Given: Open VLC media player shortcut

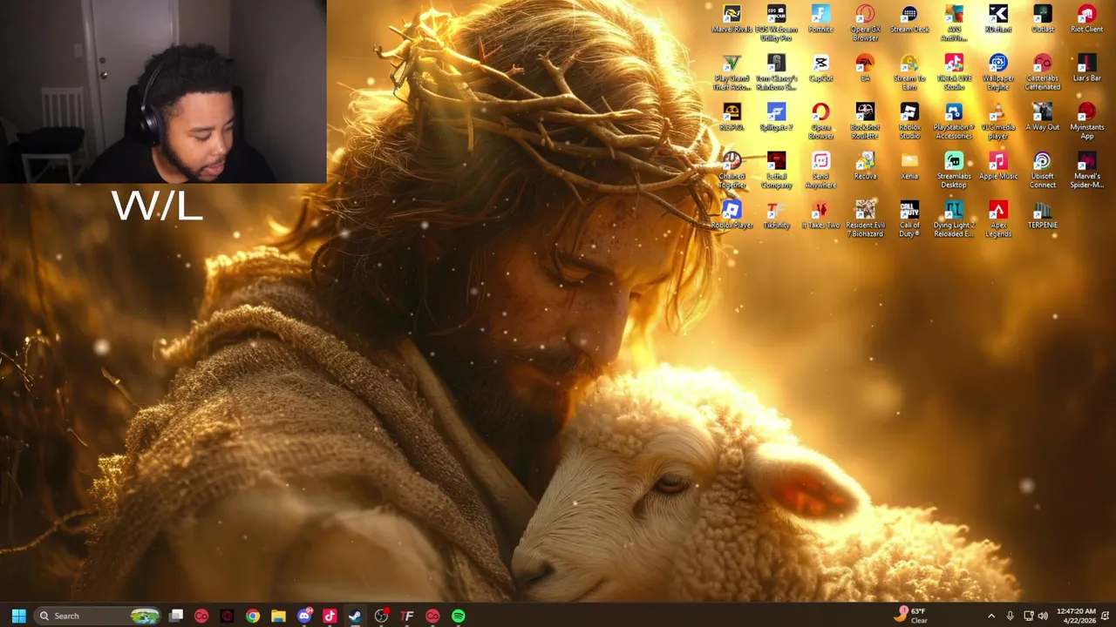Looking at the screenshot, I should (x=998, y=121).
